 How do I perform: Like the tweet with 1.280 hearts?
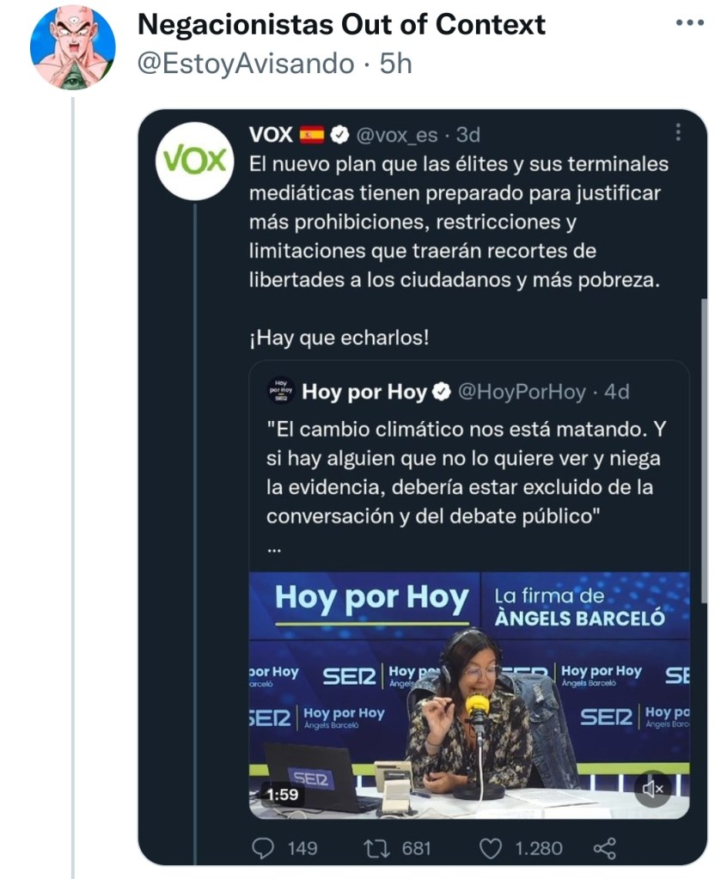coord(490,848)
